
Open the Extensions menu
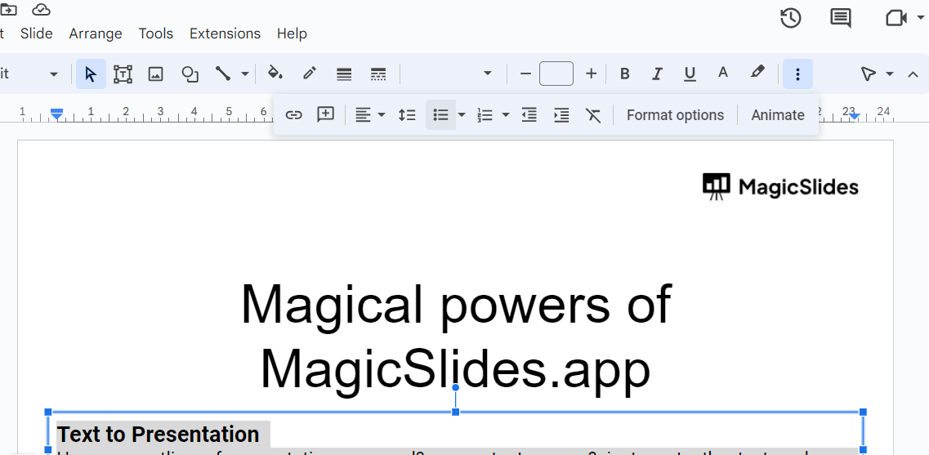225,33
